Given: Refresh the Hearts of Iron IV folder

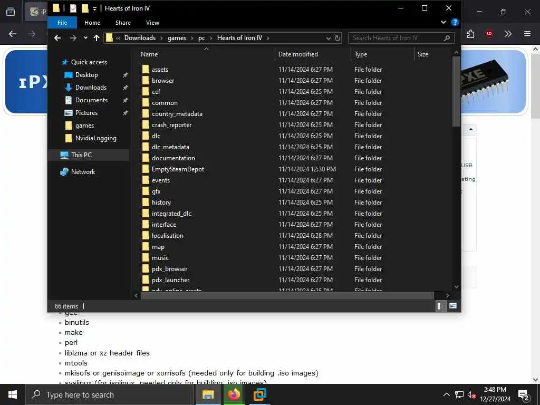Looking at the screenshot, I should tap(337, 38).
